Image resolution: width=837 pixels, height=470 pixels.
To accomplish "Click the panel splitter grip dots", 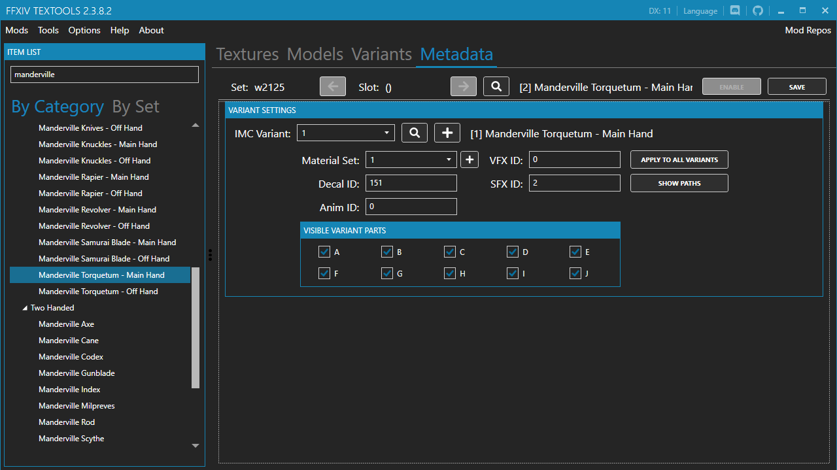I will 210,254.
